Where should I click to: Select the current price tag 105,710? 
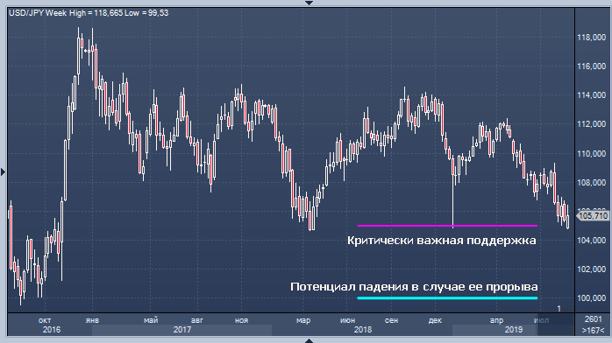pos(593,216)
